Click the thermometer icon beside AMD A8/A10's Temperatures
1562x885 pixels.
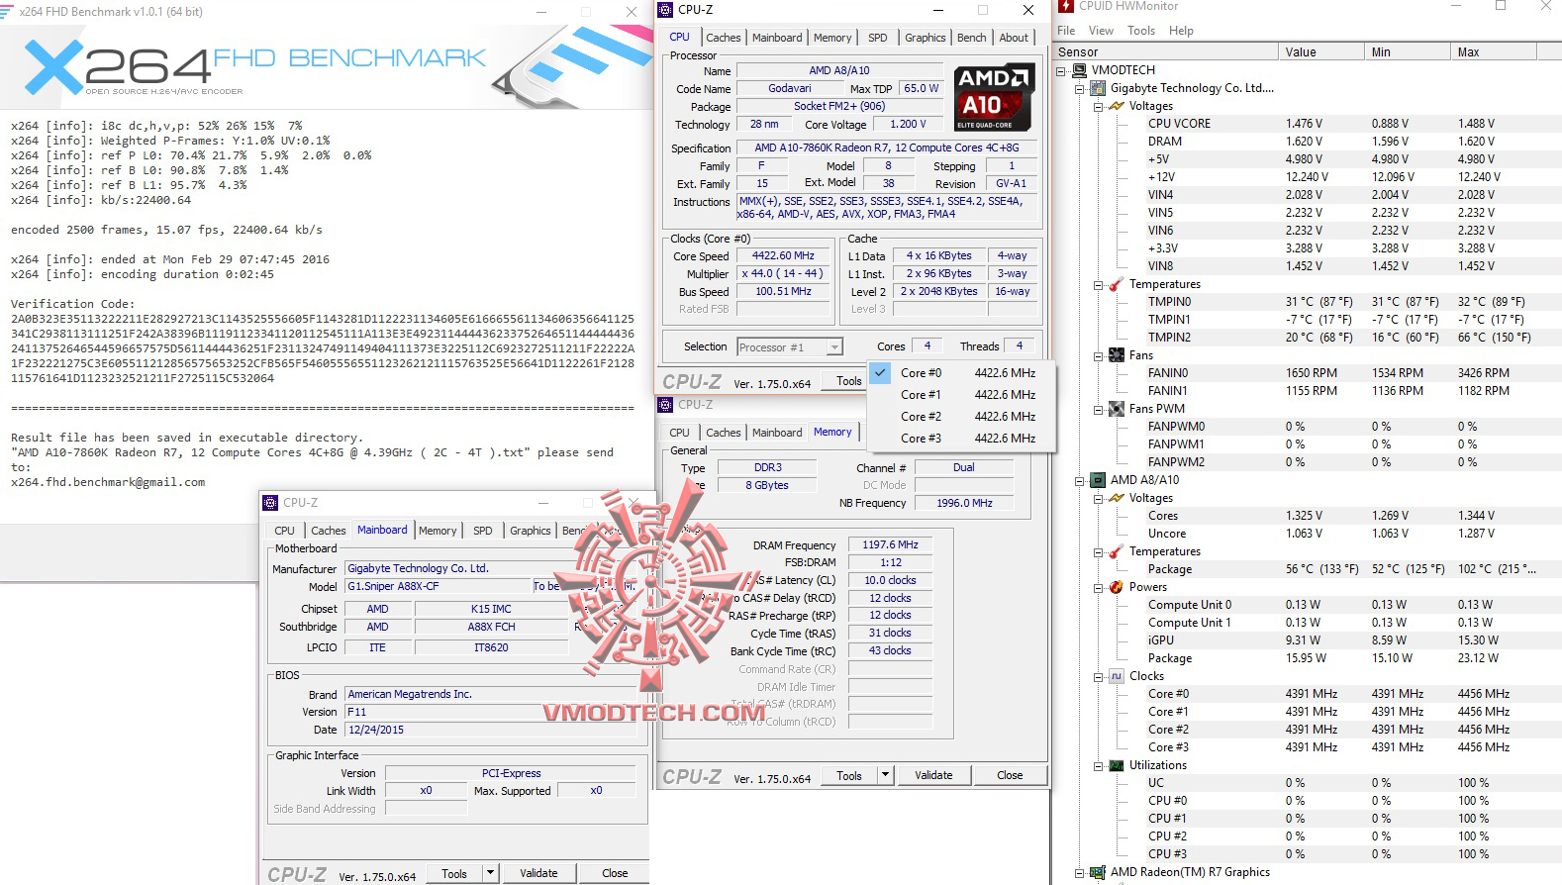click(1116, 551)
